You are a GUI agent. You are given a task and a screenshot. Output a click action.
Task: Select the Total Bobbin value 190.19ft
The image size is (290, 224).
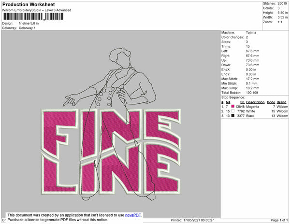coord(252,93)
